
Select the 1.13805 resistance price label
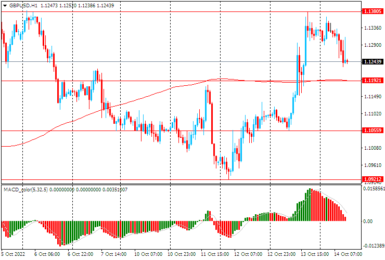(373, 11)
